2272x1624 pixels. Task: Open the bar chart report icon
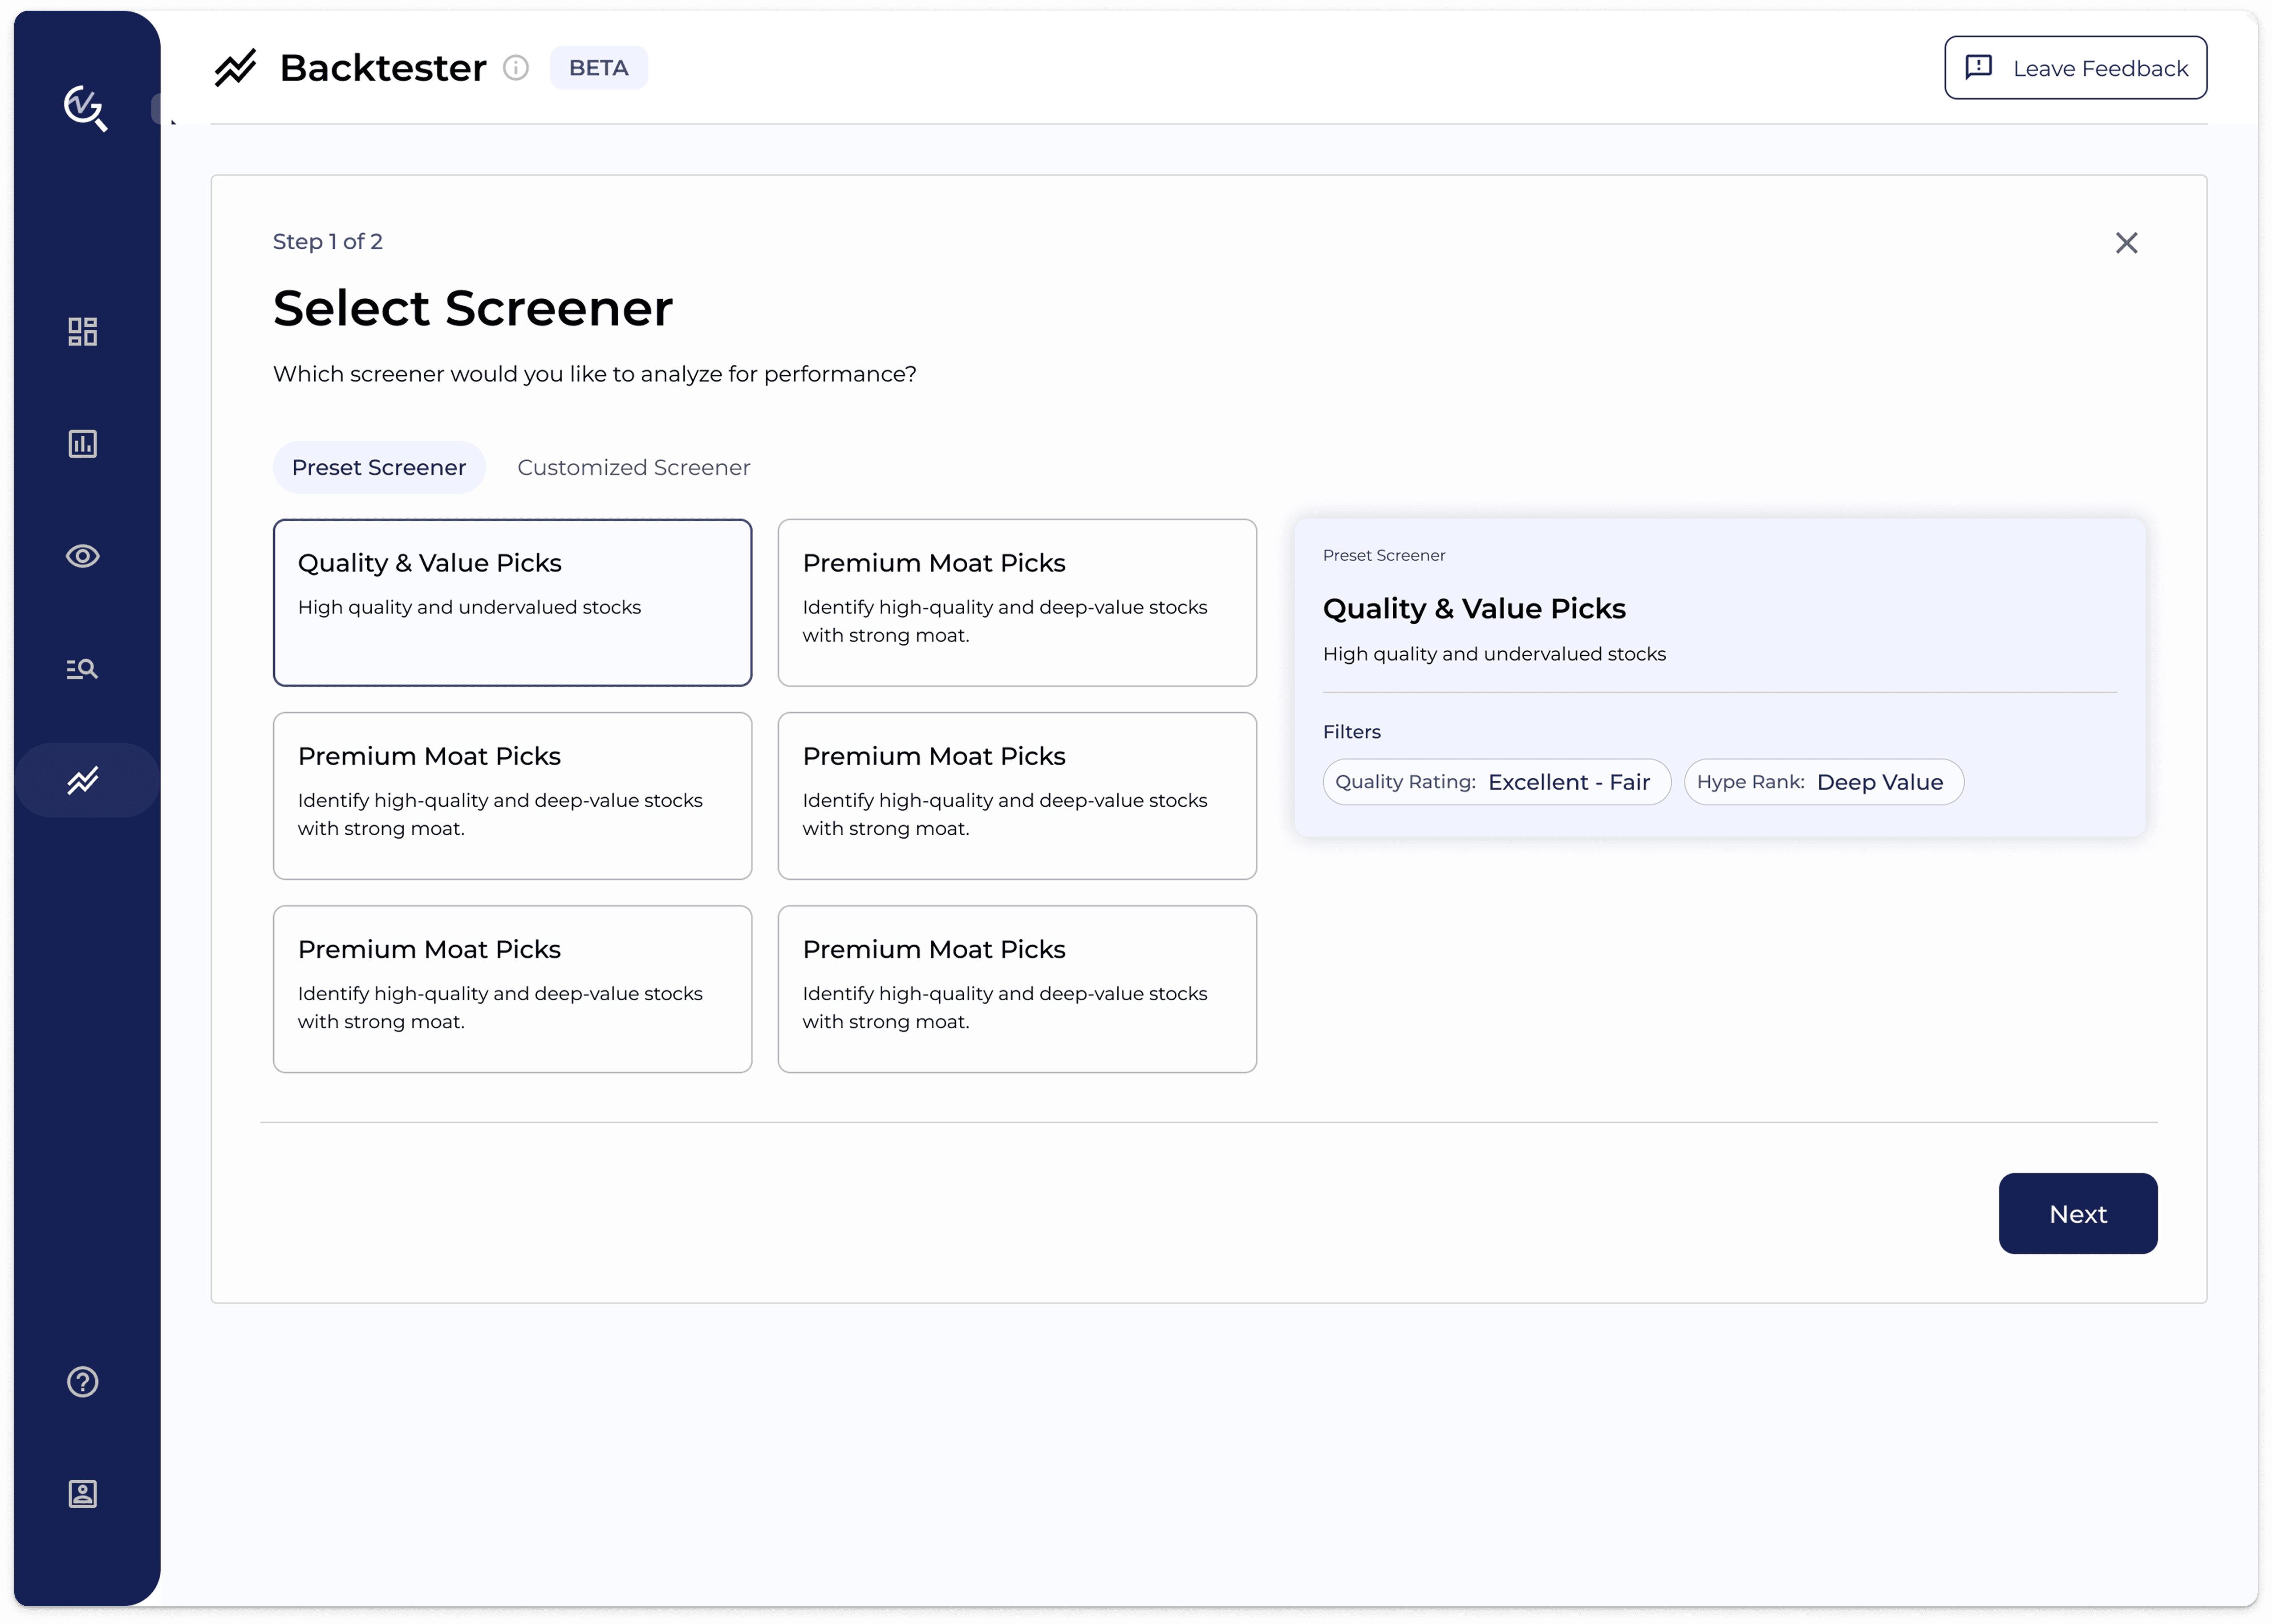[82, 444]
